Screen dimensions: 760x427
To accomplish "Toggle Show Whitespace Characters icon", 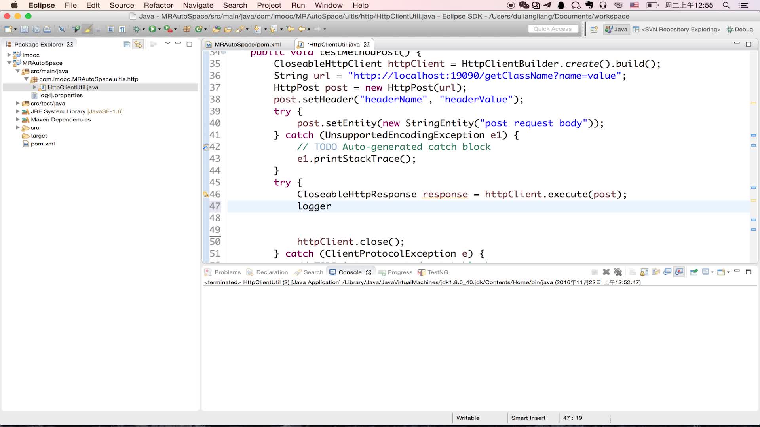I will pyautogui.click(x=122, y=29).
